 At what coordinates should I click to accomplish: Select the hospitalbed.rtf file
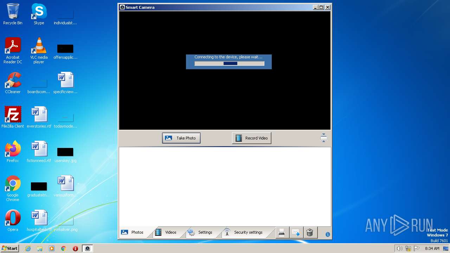pos(39,221)
